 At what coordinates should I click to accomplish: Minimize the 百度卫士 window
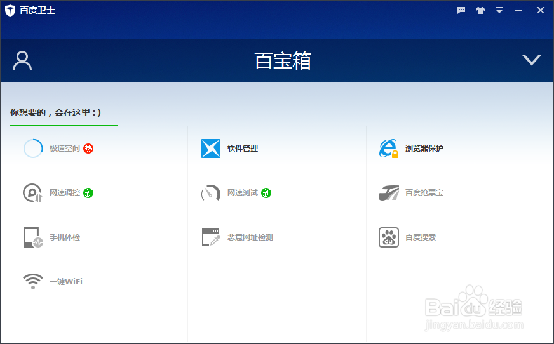pos(518,11)
